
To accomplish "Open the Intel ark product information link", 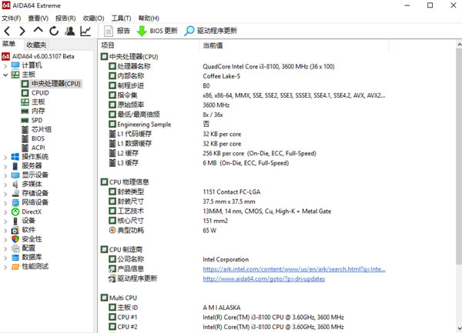I will pos(293,269).
